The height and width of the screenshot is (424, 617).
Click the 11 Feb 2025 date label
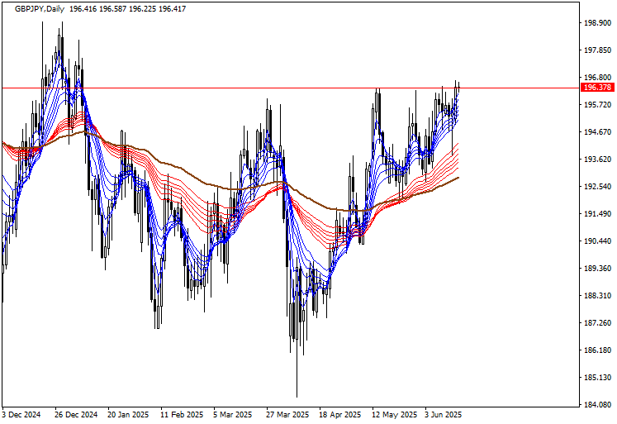click(183, 415)
